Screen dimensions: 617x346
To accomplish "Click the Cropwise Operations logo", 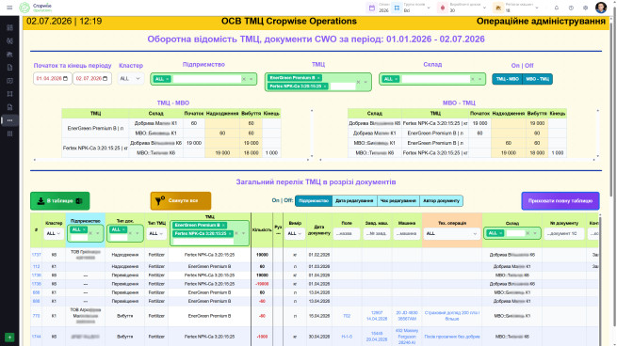I will tap(36, 8).
